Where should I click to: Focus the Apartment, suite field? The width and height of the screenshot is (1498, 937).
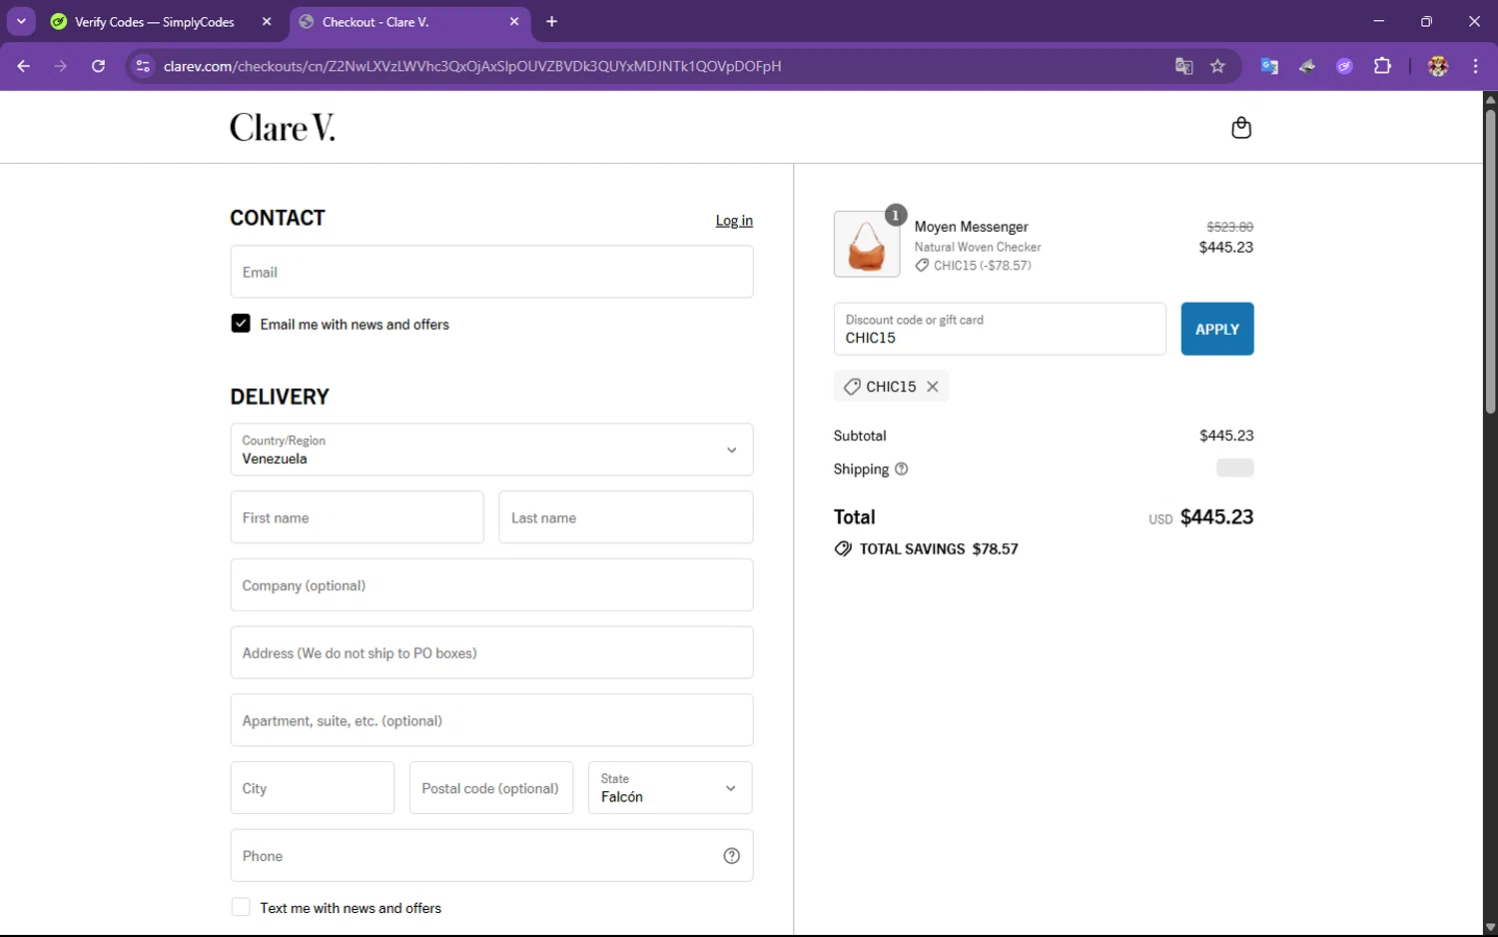(x=491, y=720)
